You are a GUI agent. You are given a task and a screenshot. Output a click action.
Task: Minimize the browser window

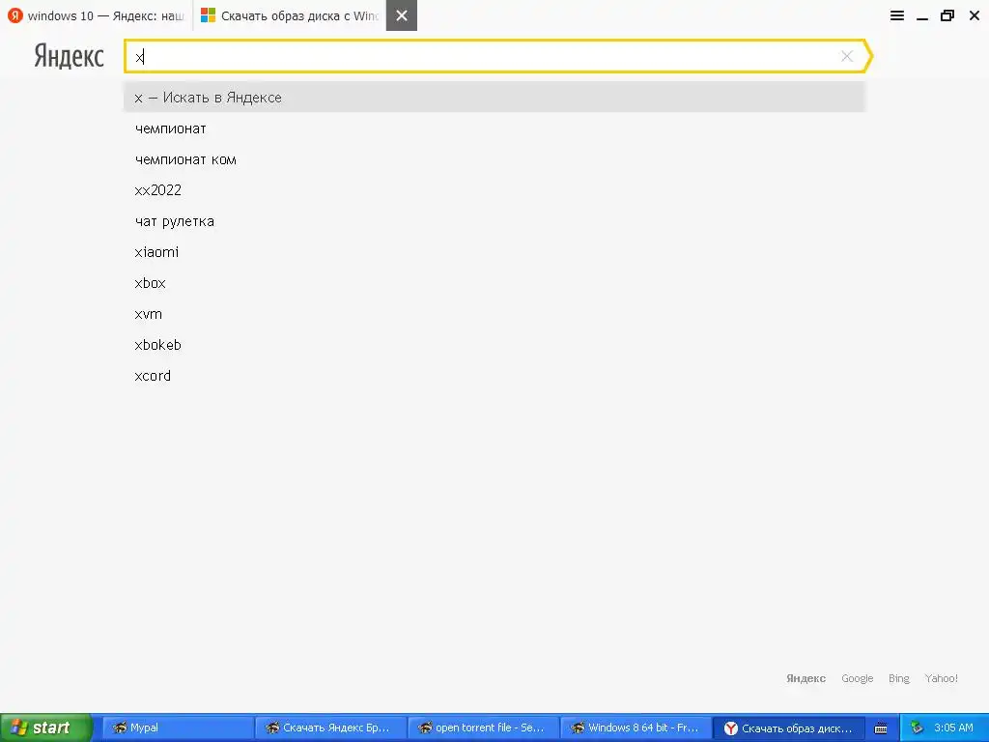click(x=922, y=17)
